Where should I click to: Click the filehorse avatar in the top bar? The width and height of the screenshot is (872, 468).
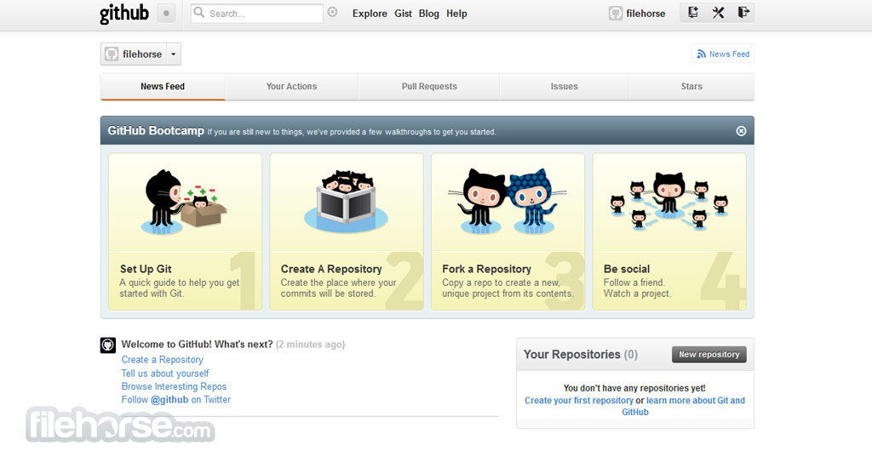pyautogui.click(x=615, y=14)
